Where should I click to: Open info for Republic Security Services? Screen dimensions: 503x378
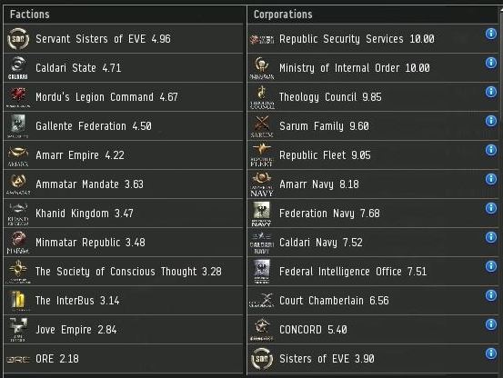pyautogui.click(x=491, y=34)
